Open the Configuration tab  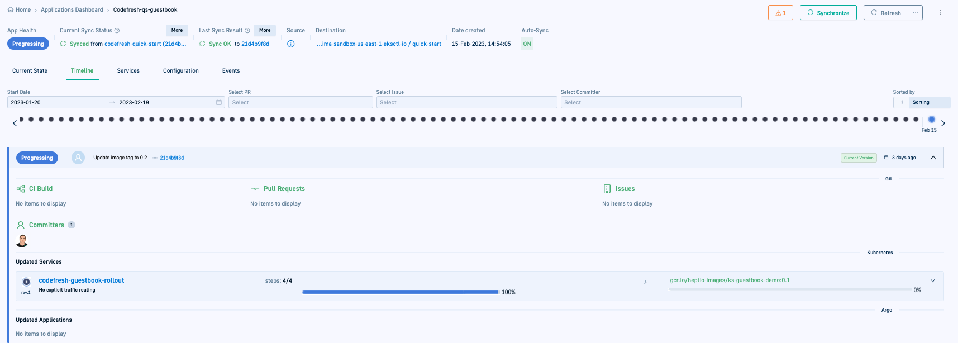pyautogui.click(x=180, y=71)
